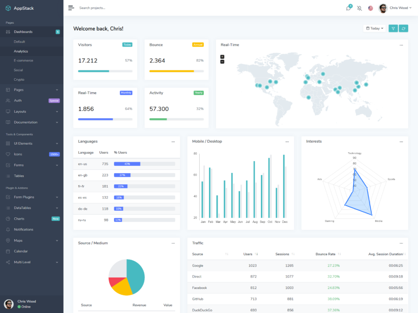This screenshot has width=418, height=313.
Task: Expand the DataTables sidebar section
Action: click(32, 208)
